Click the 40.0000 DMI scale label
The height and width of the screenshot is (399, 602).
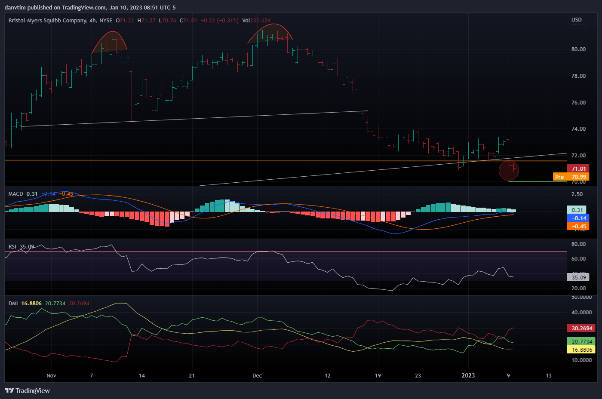[x=582, y=312]
